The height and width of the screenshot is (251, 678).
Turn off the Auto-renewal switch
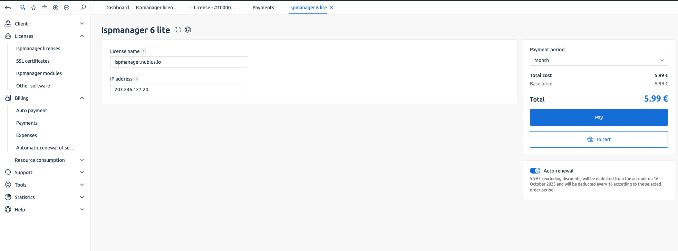pyautogui.click(x=535, y=171)
